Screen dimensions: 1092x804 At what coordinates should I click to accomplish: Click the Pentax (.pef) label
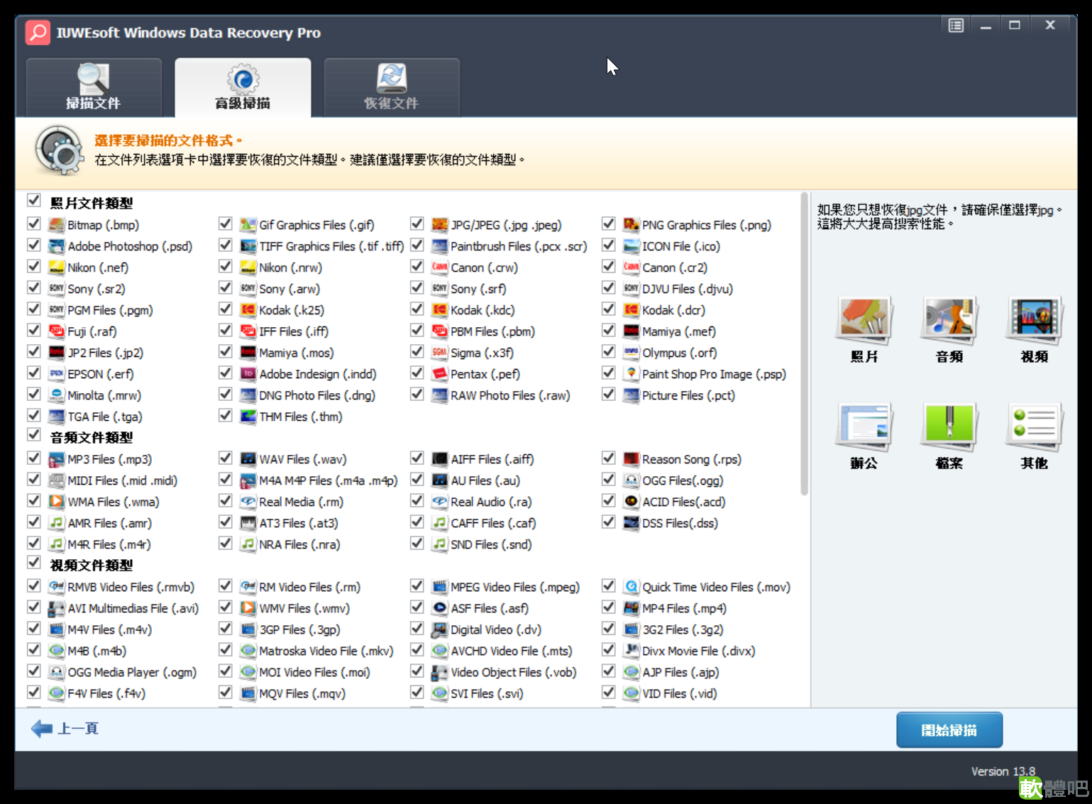(x=485, y=374)
